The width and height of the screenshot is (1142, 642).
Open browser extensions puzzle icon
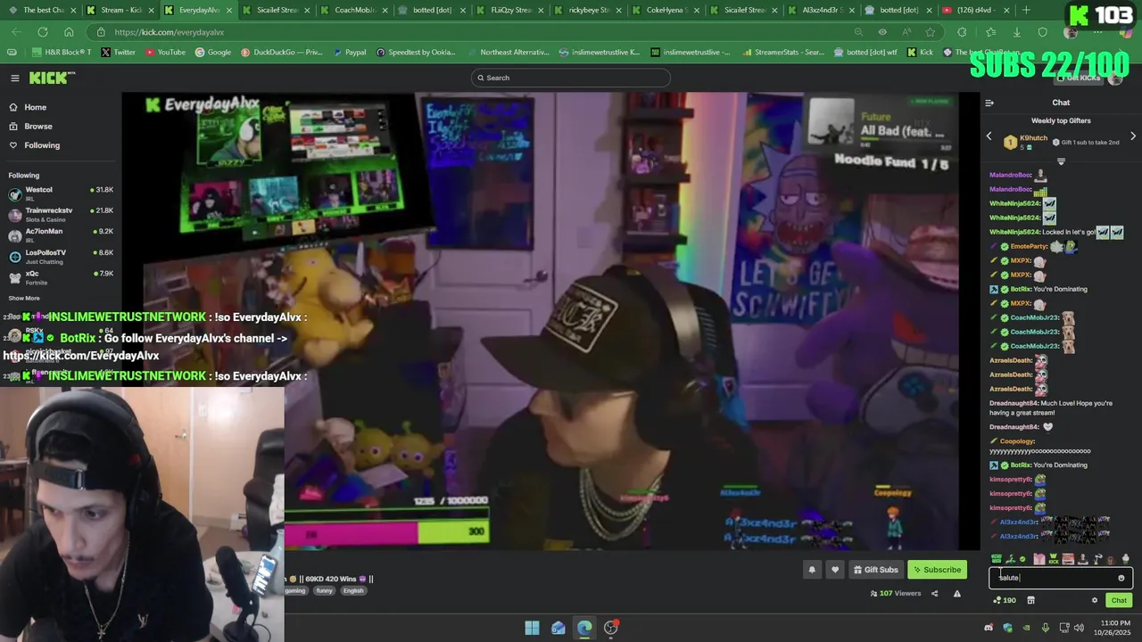pos(962,32)
